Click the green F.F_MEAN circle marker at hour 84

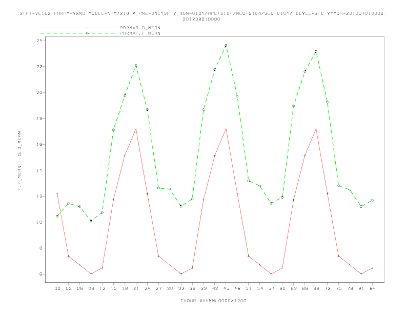pyautogui.click(x=373, y=200)
